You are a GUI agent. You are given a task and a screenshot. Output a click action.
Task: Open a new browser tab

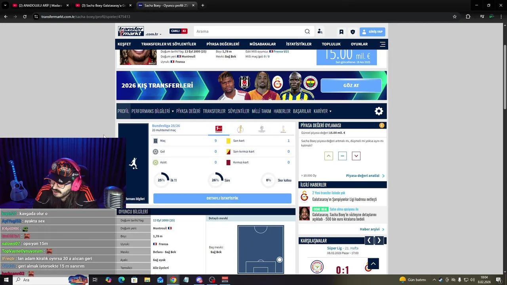coord(203,6)
